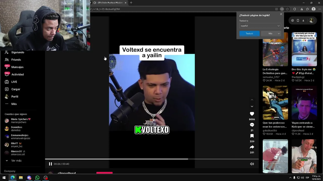Click translate icon in address bar

tap(282, 9)
